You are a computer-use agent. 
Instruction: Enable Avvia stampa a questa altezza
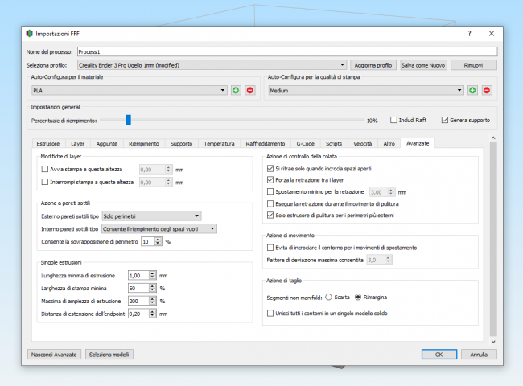coord(45,170)
